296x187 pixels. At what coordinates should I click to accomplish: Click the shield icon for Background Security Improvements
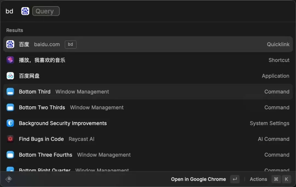click(x=10, y=123)
